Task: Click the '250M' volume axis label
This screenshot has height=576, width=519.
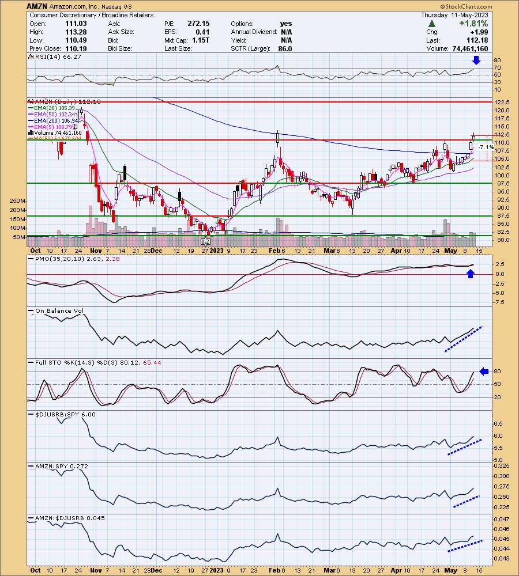Action: (18, 201)
